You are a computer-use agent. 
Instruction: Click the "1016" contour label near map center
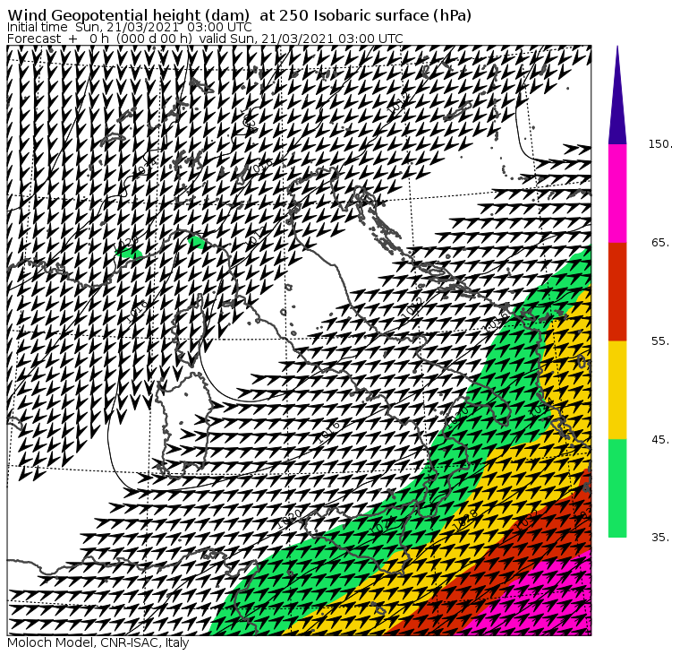pos(327,431)
